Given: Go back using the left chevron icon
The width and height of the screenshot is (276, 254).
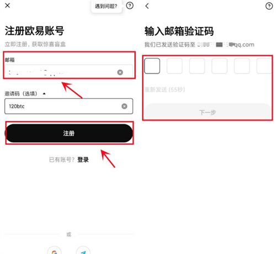Looking at the screenshot, I should pos(147,6).
